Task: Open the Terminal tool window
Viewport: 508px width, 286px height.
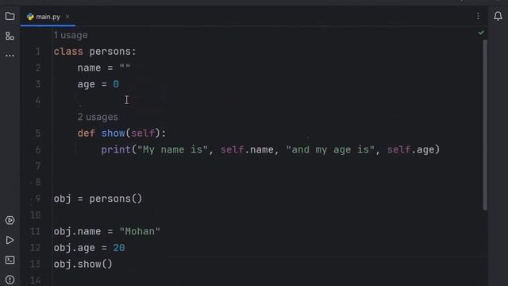Action: coord(10,260)
